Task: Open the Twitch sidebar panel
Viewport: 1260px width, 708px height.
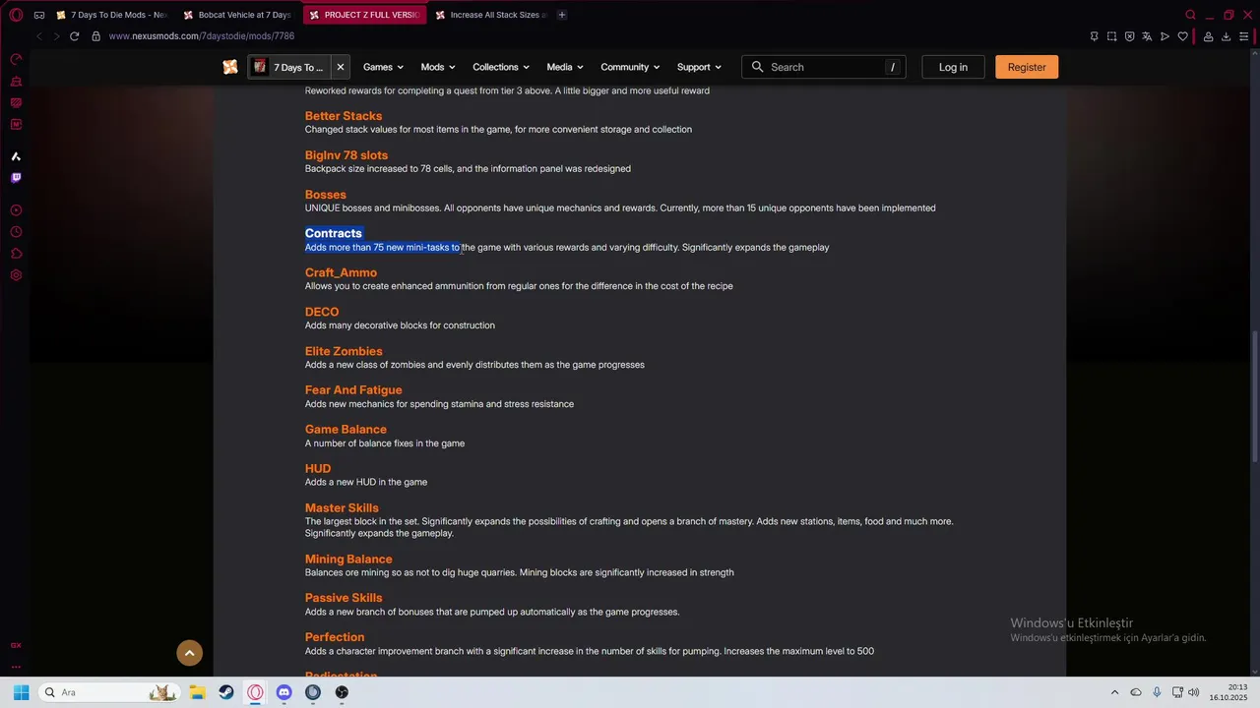Action: [16, 178]
